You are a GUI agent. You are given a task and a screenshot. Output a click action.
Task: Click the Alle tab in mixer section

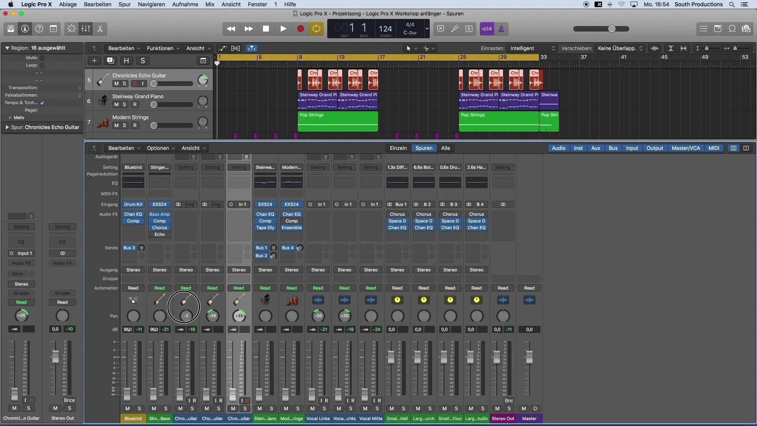[446, 148]
